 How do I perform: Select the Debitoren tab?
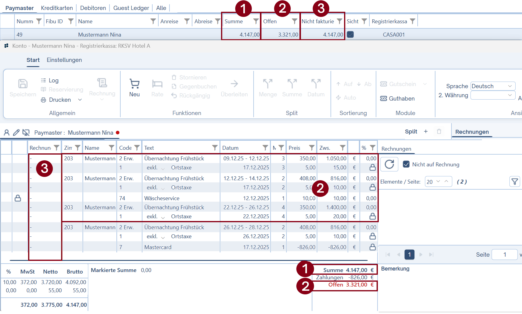(93, 8)
